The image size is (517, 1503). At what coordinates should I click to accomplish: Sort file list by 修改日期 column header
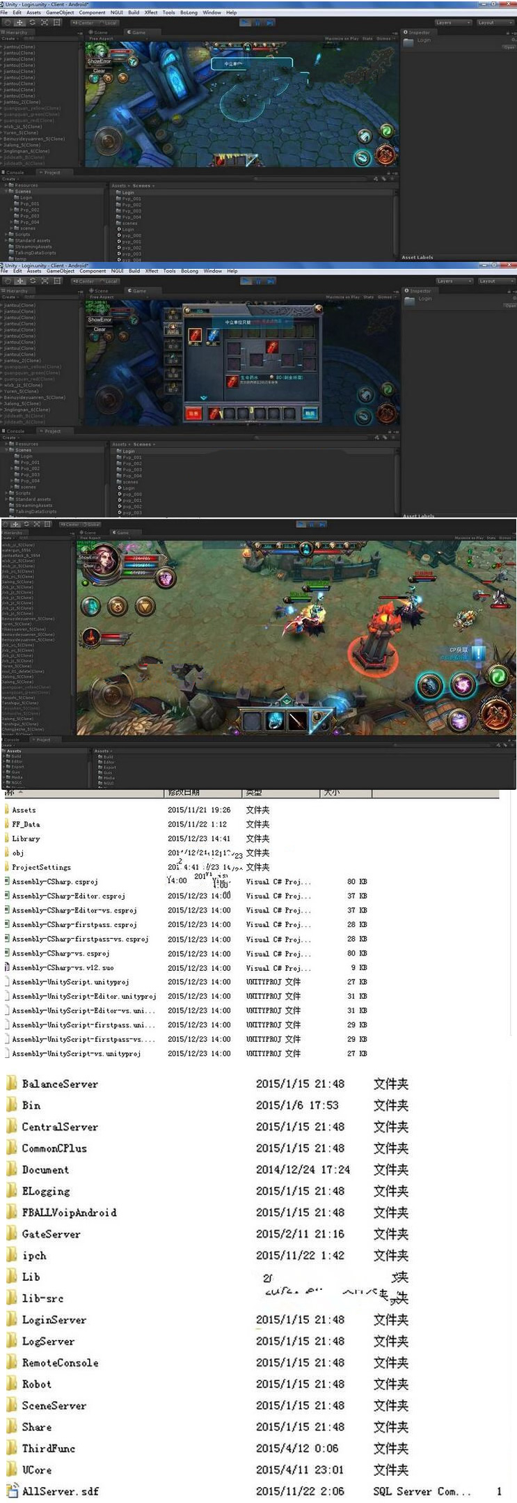pos(184,793)
